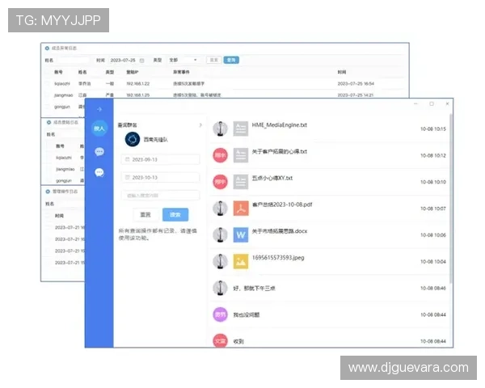Screen dimensions: 485x388
Task: Click text file icon in 10-08 10:10 row
Action: pos(241,182)
